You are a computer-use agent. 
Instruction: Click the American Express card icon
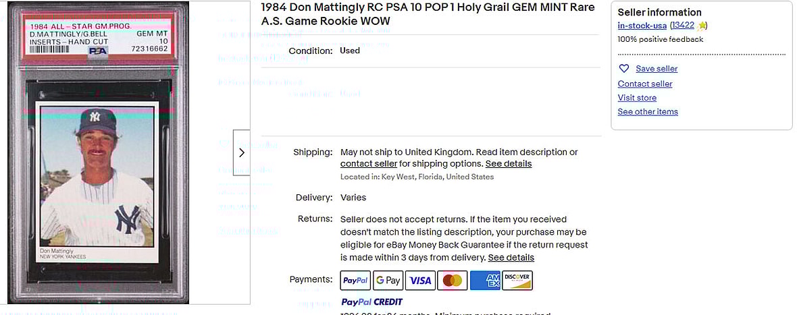click(x=485, y=281)
